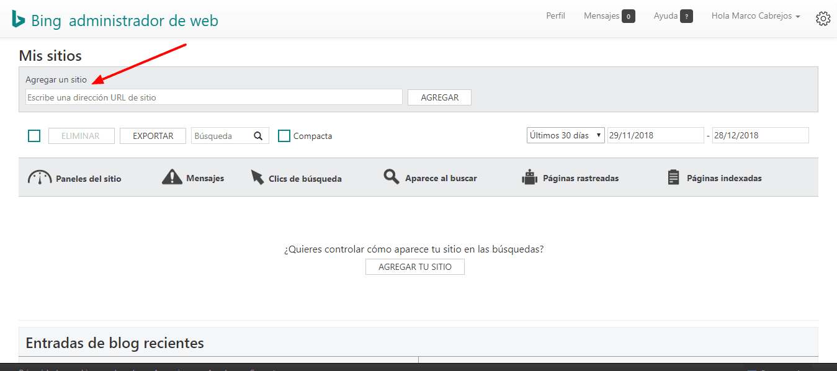The height and width of the screenshot is (371, 837).
Task: Open the Perfil menu item
Action: 555,16
